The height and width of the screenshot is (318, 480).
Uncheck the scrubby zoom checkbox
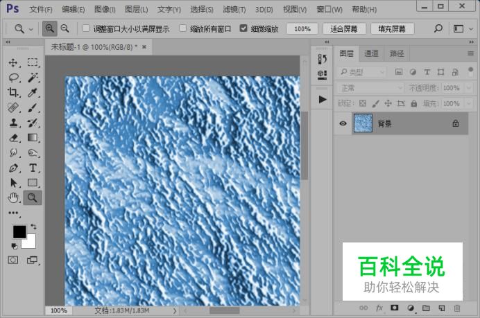243,28
